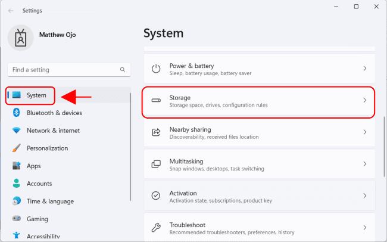Click the Accounts person icon

tap(17, 184)
